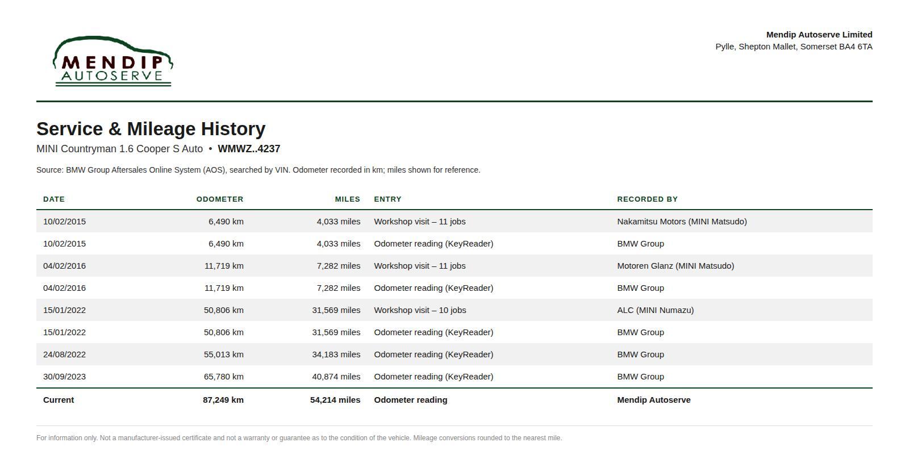The height and width of the screenshot is (459, 909).
Task: Click 11,719 km in the Motoren Glanz row
Action: [224, 266]
